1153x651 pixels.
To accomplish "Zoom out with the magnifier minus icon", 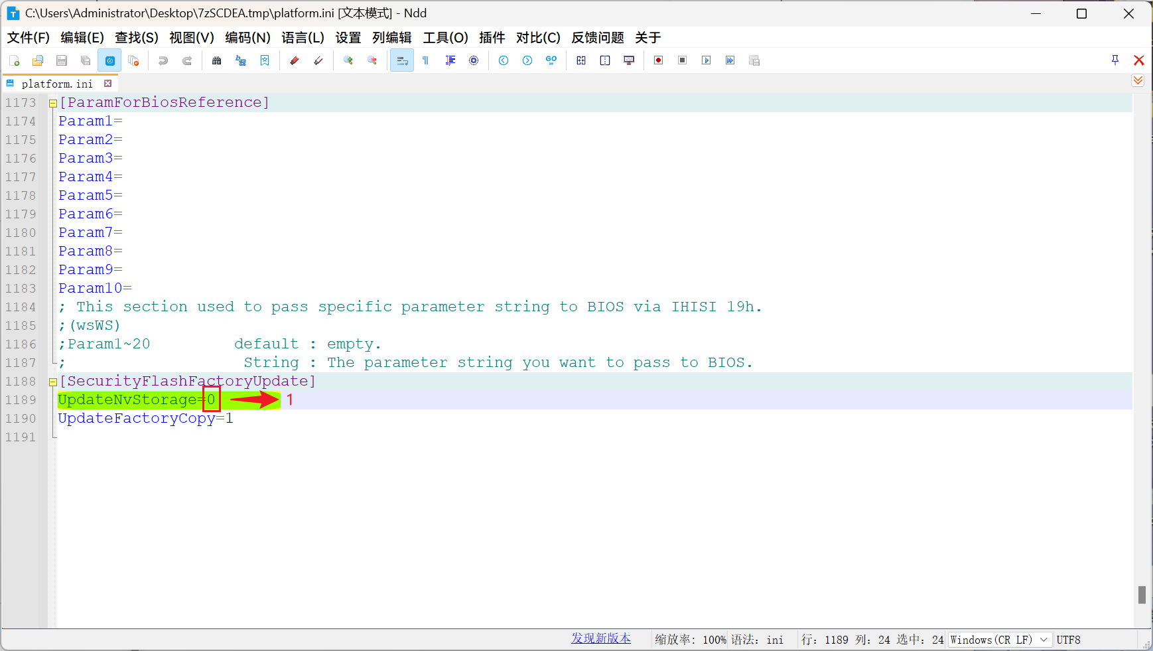I will click(372, 60).
